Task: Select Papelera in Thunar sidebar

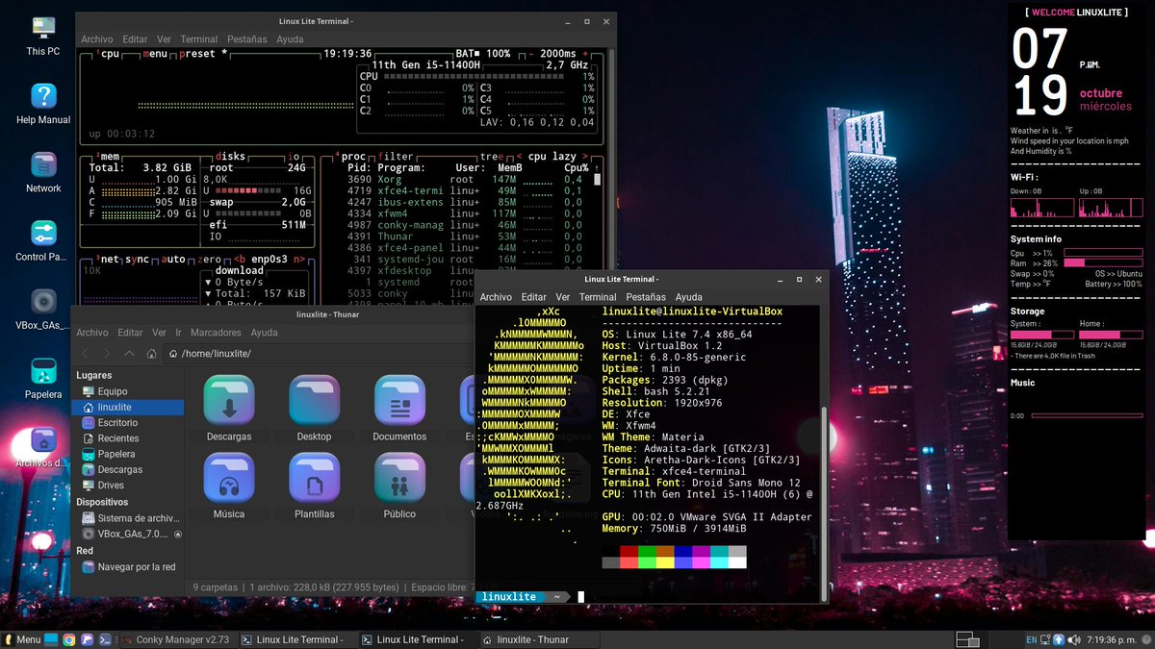Action: pos(128,454)
